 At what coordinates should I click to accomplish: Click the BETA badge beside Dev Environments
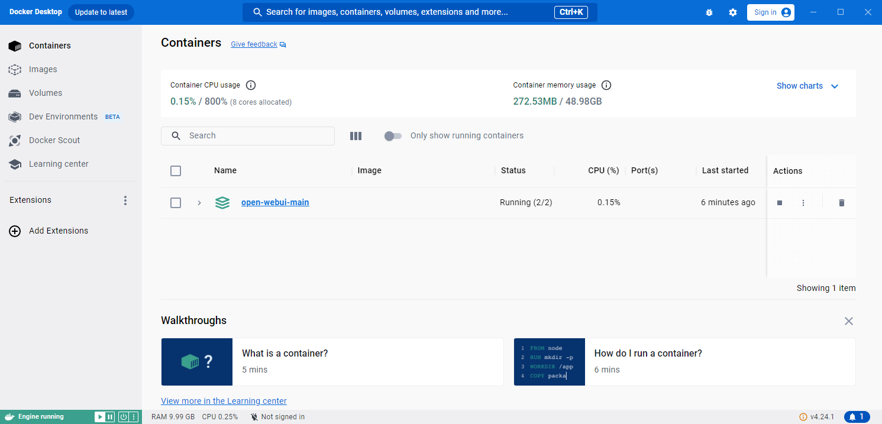click(112, 117)
